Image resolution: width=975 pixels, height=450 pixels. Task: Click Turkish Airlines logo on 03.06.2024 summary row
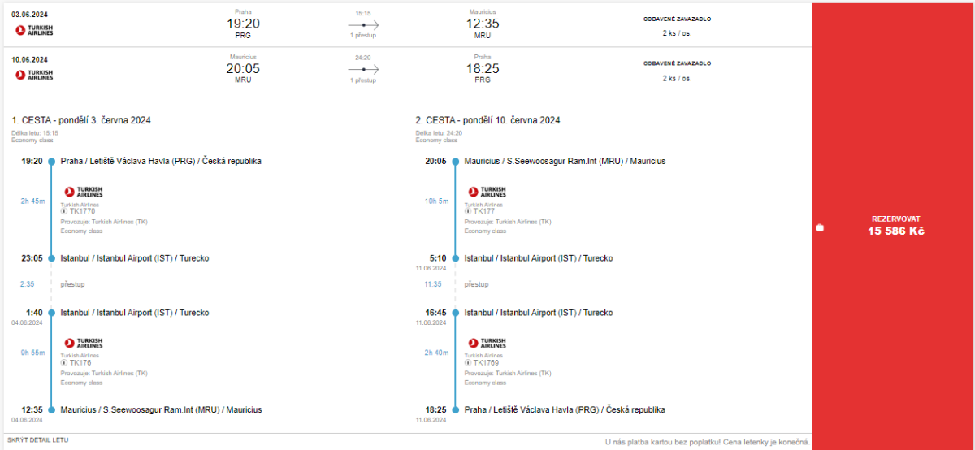pyautogui.click(x=34, y=30)
